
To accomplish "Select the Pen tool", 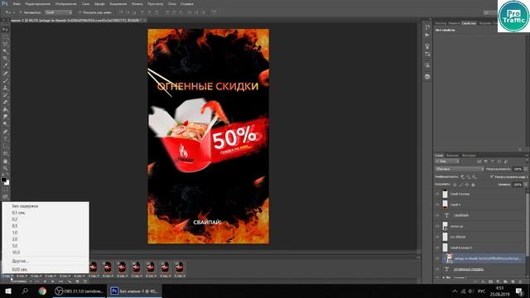I will pyautogui.click(x=5, y=132).
